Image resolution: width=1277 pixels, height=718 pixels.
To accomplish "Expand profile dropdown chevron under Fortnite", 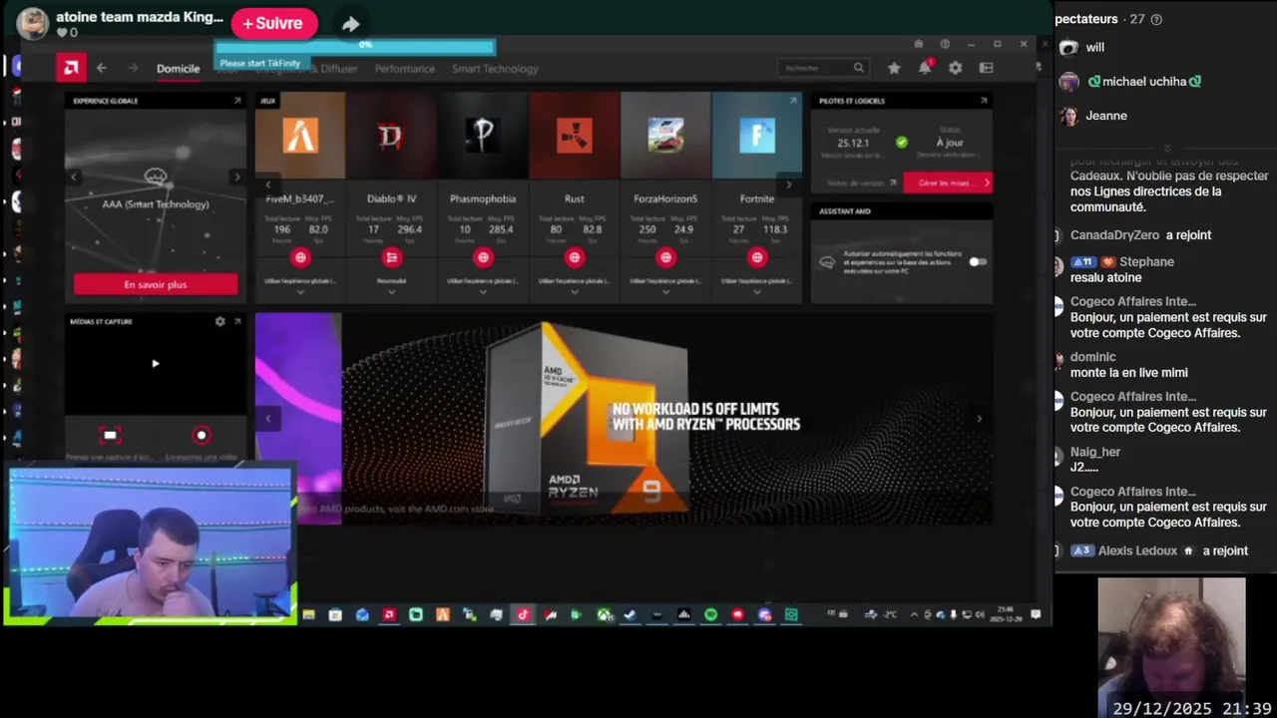I will 757,292.
